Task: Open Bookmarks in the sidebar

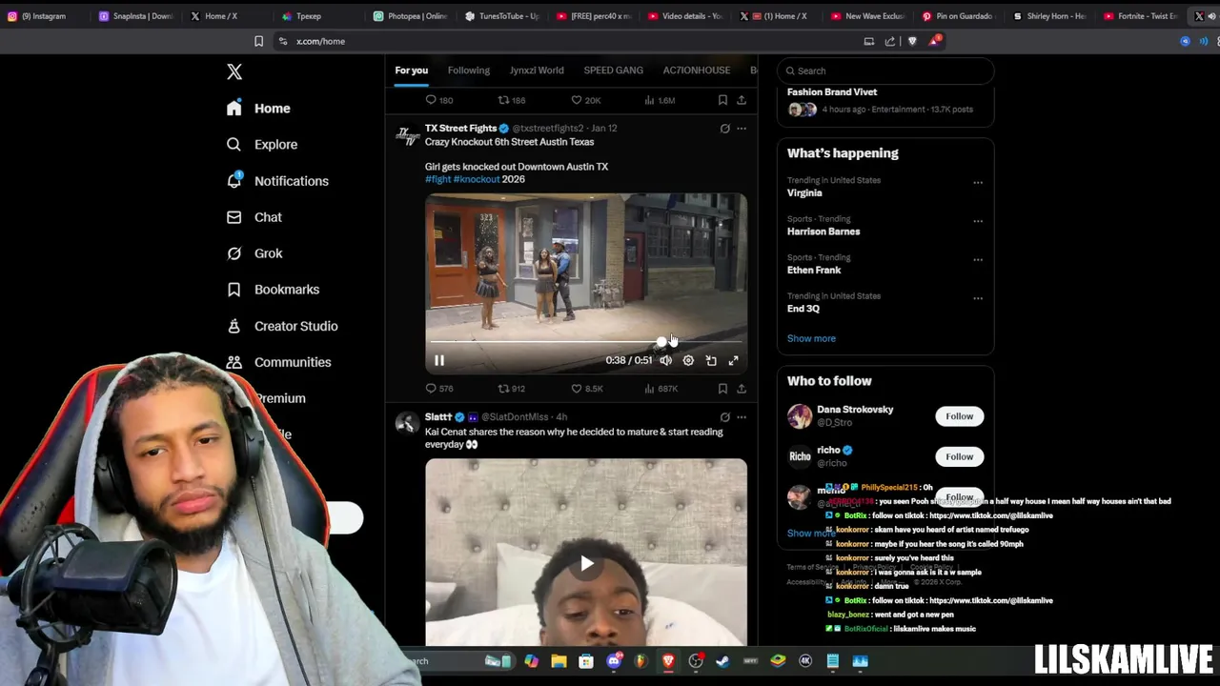Action: coord(273,290)
